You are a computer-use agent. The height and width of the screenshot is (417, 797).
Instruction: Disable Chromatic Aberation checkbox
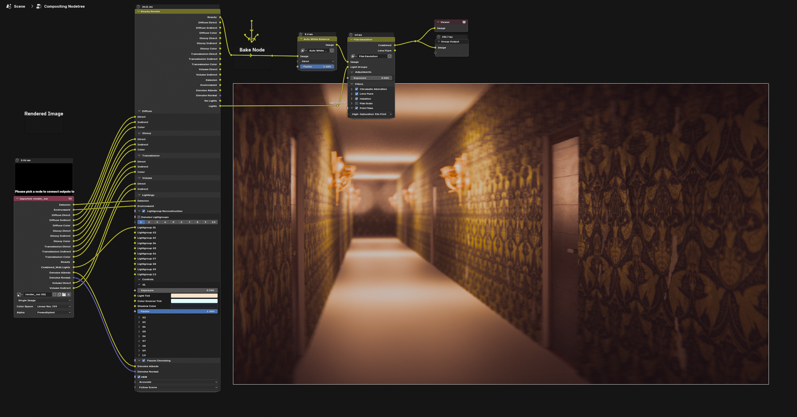356,89
